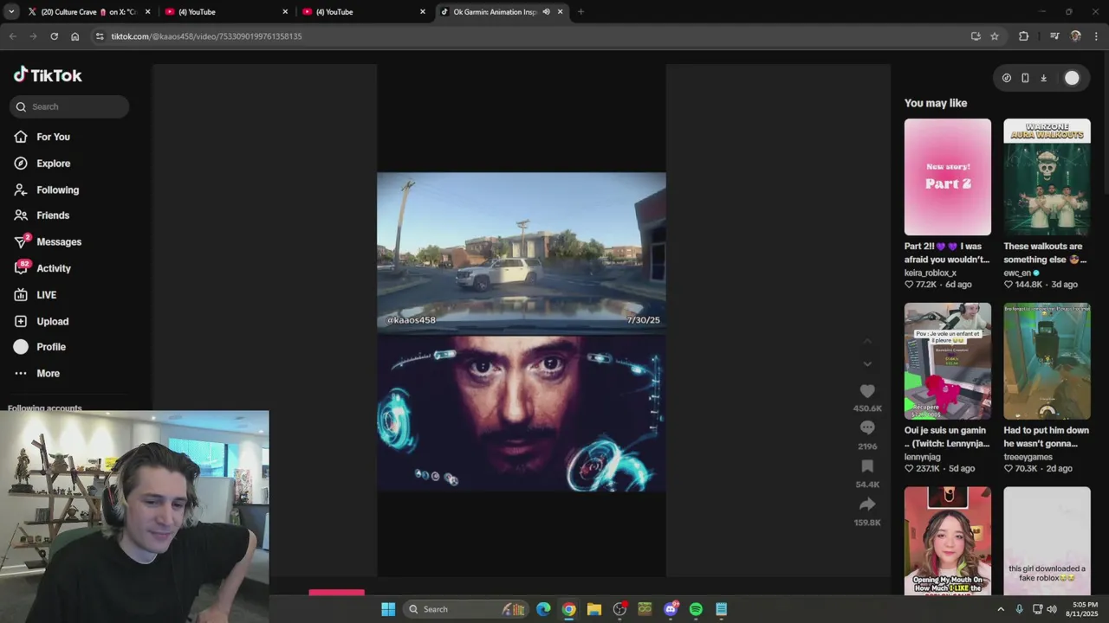Open the Chrome profile avatar
The image size is (1109, 623).
tap(1076, 36)
